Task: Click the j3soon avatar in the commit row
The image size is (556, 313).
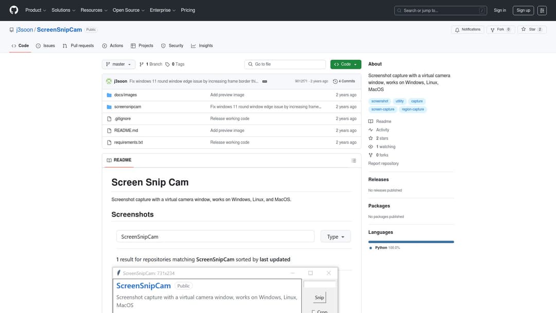Action: pos(109,81)
